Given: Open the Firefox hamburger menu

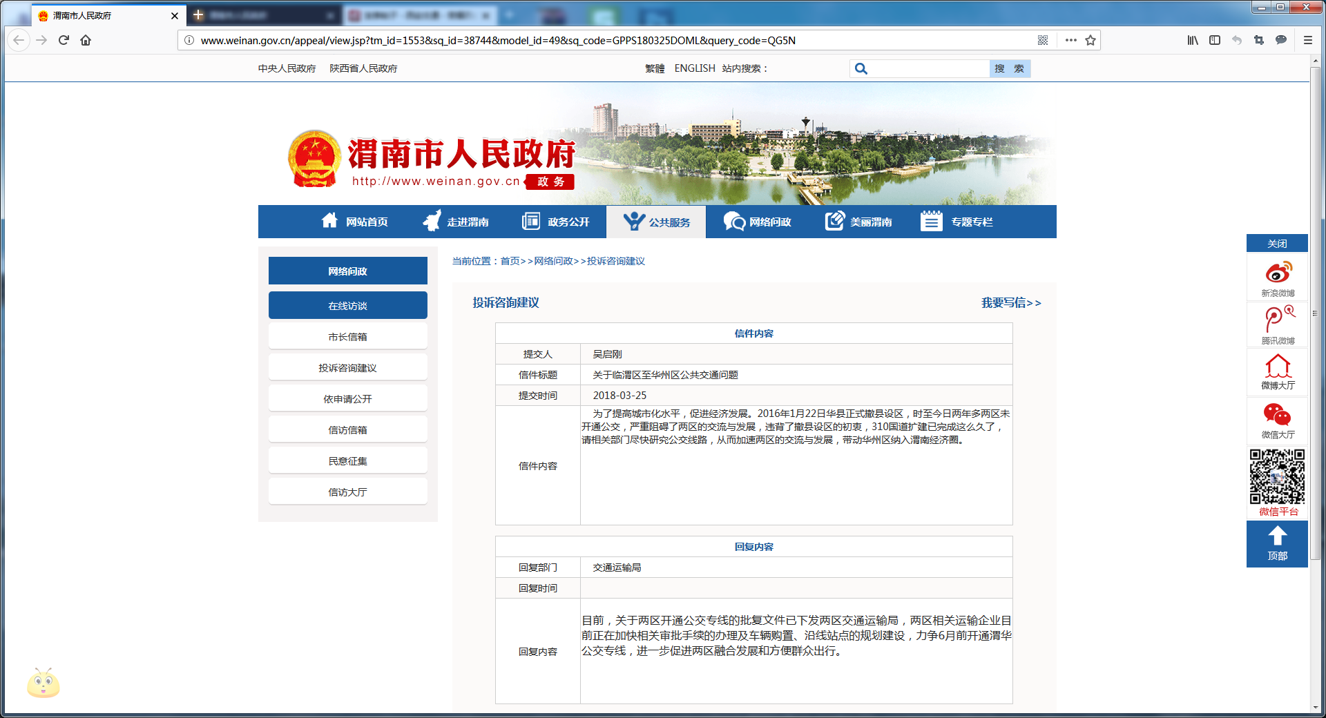Looking at the screenshot, I should (x=1307, y=40).
